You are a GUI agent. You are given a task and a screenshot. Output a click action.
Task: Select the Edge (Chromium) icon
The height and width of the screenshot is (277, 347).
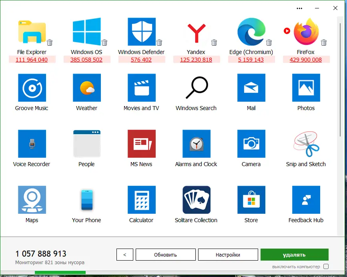[x=251, y=31]
